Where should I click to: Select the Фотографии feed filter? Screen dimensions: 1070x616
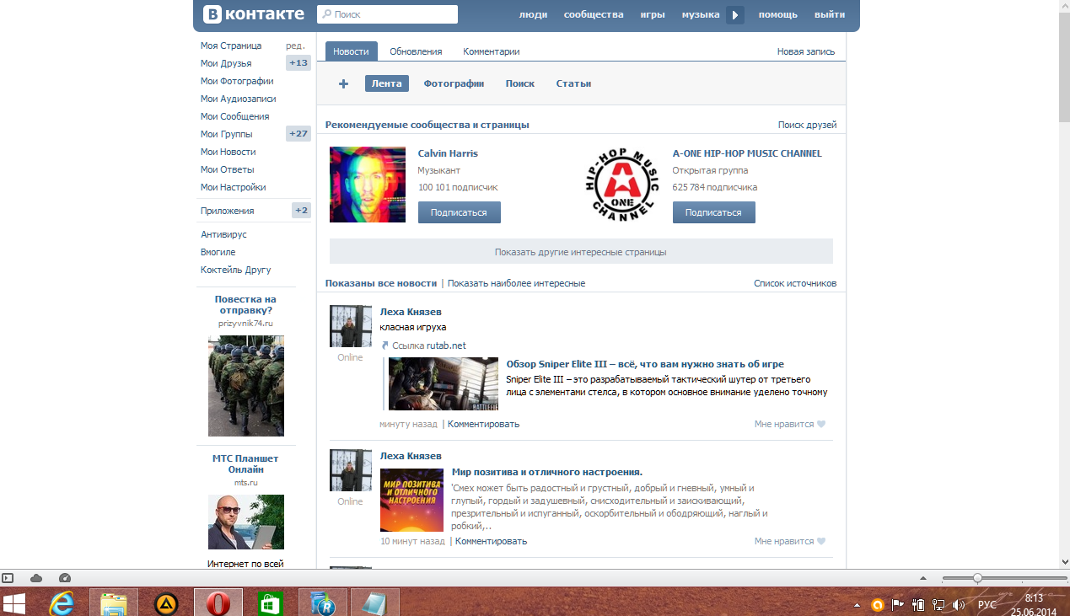(454, 83)
